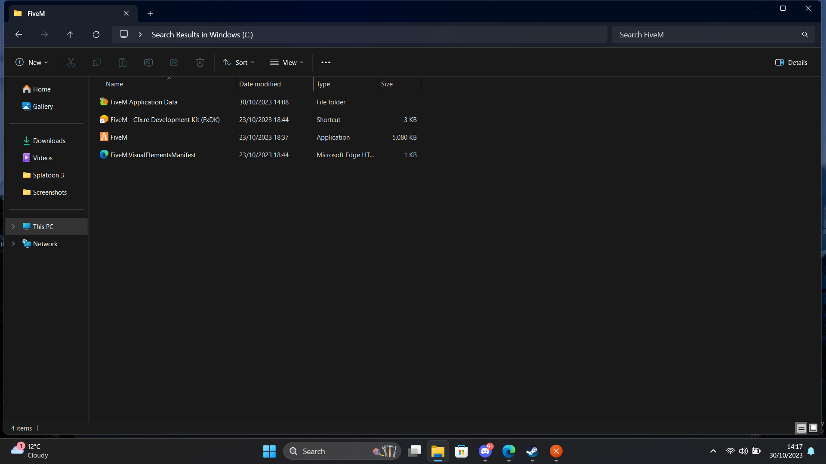Viewport: 826px width, 464px height.
Task: Click the Back arrow button
Action: 18,34
